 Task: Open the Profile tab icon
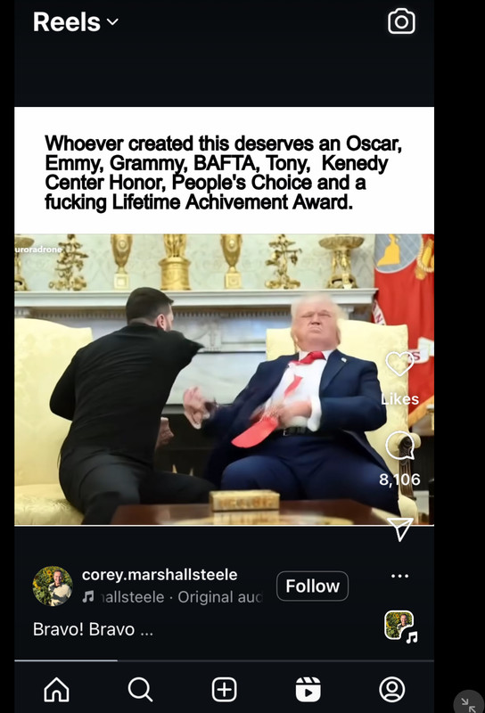click(x=391, y=689)
